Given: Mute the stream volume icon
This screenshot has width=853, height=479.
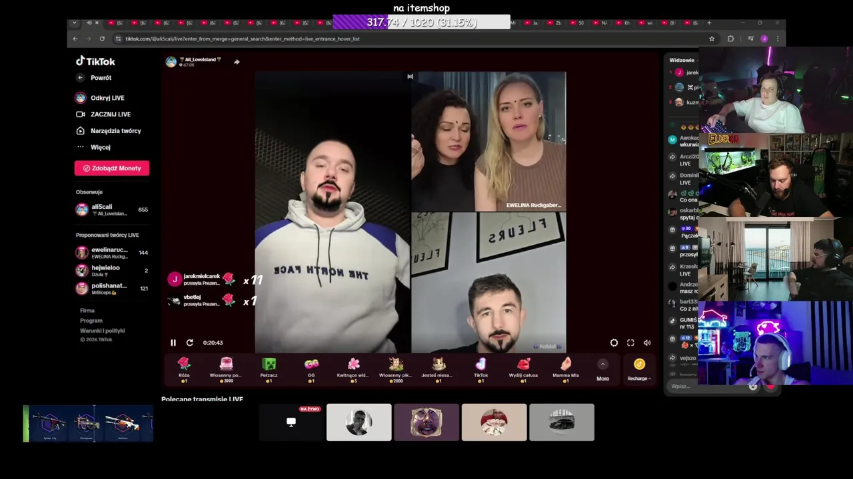Looking at the screenshot, I should pos(647,343).
